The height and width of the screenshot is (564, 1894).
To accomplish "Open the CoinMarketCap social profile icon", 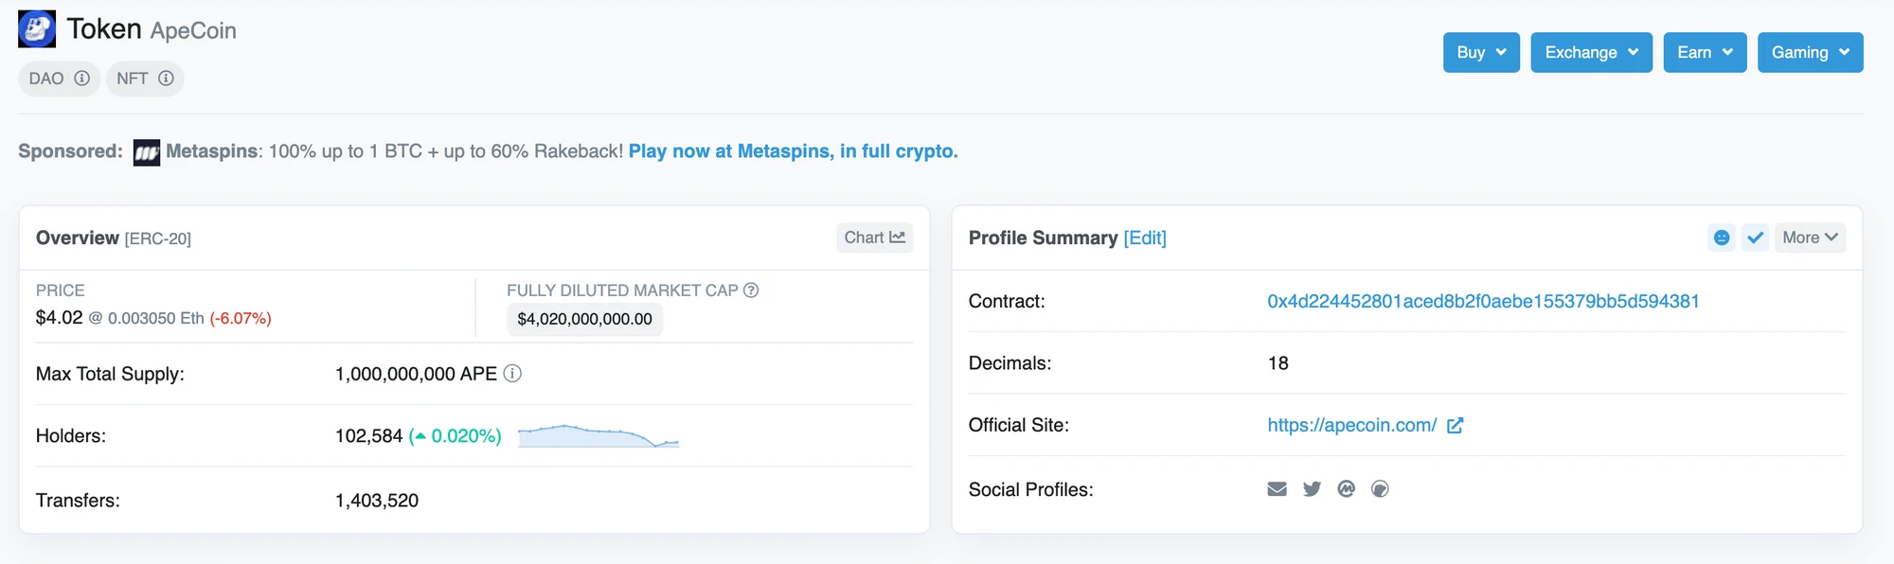I will [x=1346, y=489].
